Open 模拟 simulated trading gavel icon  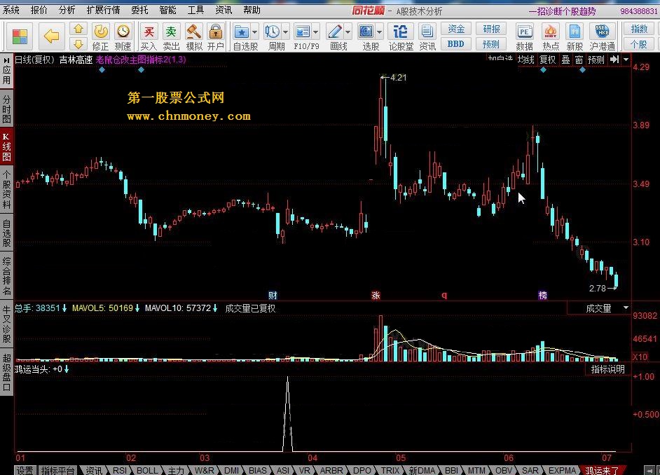[x=193, y=31]
